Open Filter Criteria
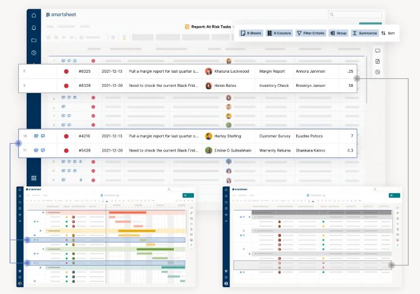 [311, 33]
